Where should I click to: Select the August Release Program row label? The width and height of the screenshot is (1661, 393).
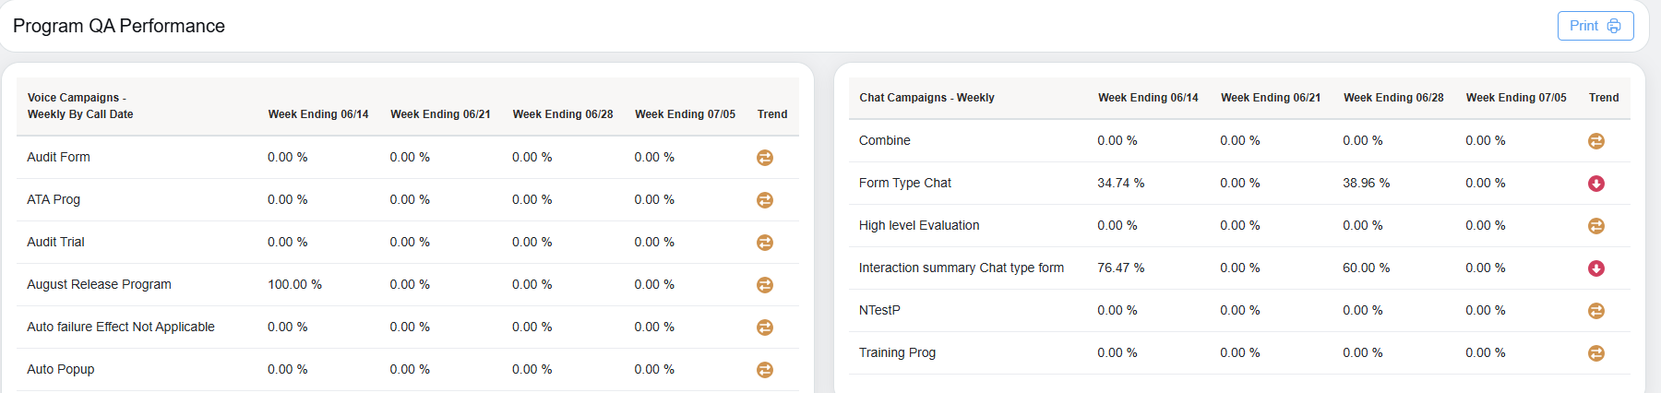[x=99, y=284]
